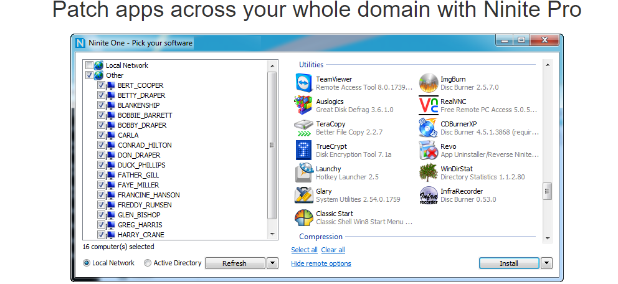Select the Local Network radio button
618x284 pixels.
coord(87,263)
